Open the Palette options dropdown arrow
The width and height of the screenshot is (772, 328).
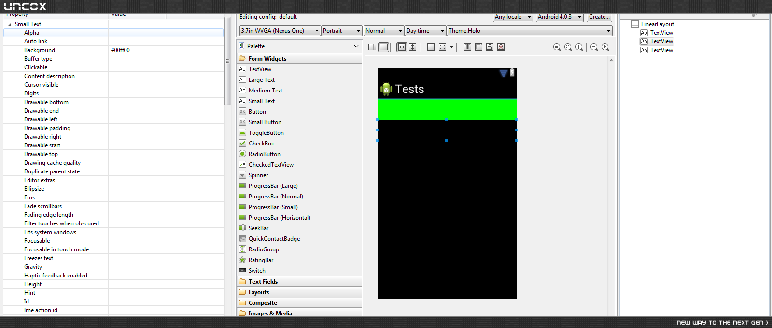coord(356,46)
